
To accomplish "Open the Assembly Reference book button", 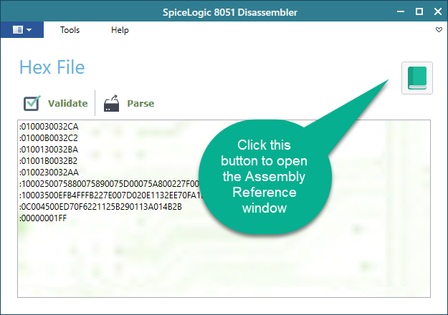I will tap(417, 78).
